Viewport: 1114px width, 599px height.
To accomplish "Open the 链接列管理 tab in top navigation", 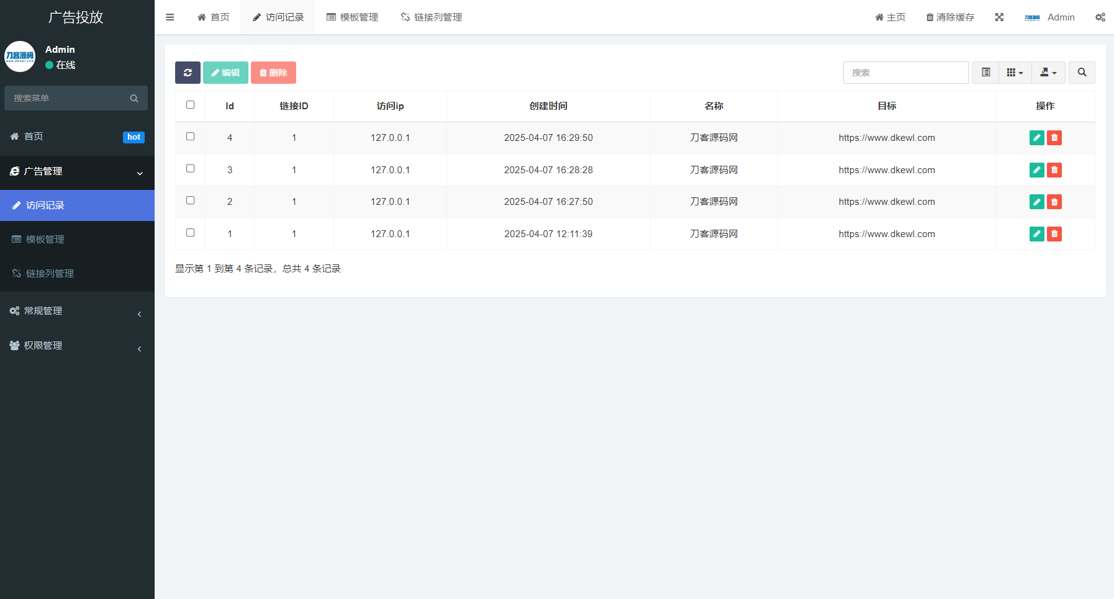I will click(x=430, y=17).
